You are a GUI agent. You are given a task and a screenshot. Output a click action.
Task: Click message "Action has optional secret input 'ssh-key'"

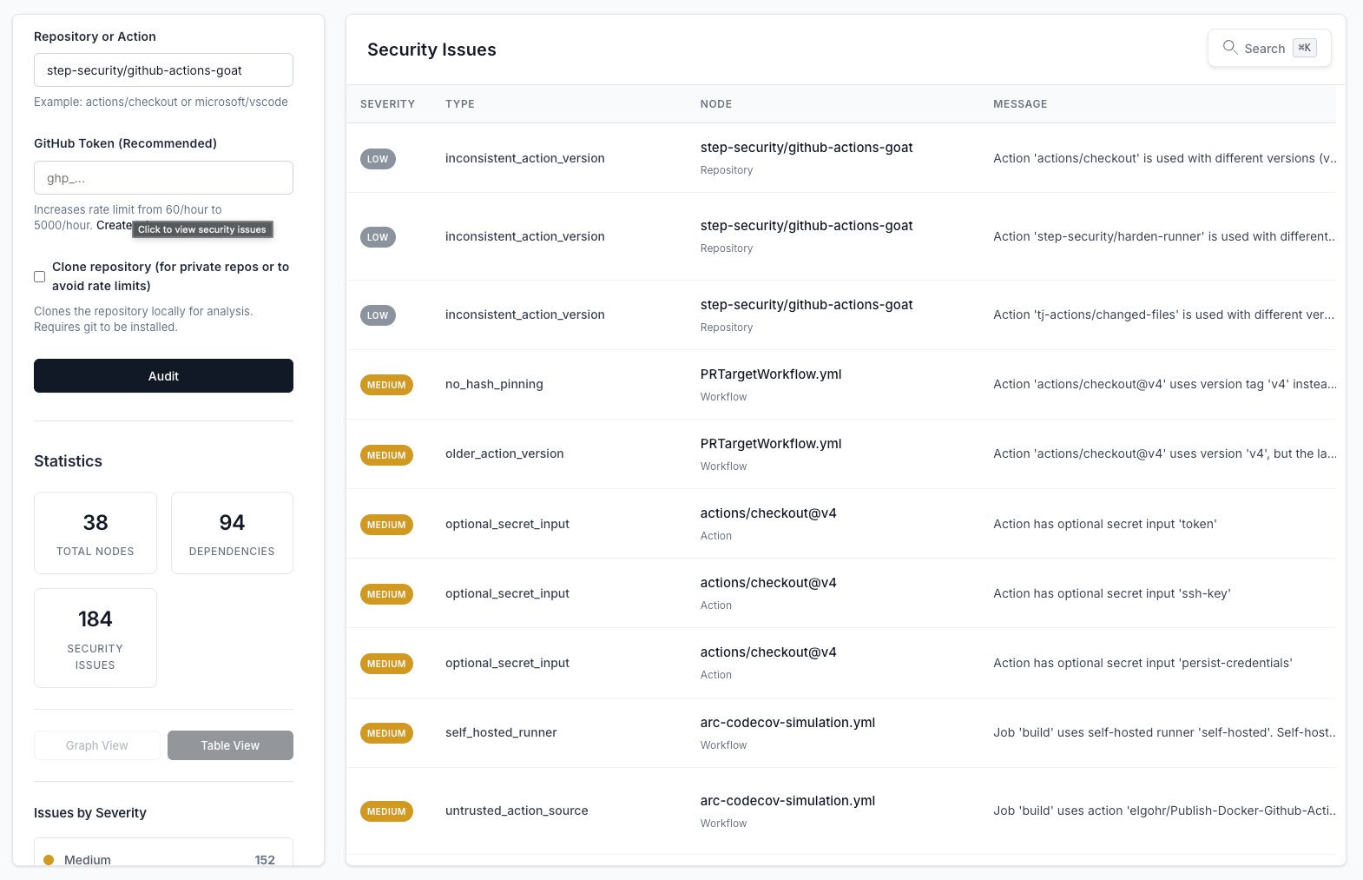coord(1112,593)
